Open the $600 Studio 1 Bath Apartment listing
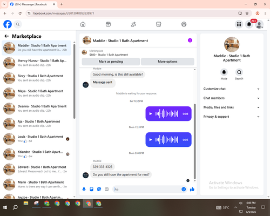270x216 pixels. (109, 55)
